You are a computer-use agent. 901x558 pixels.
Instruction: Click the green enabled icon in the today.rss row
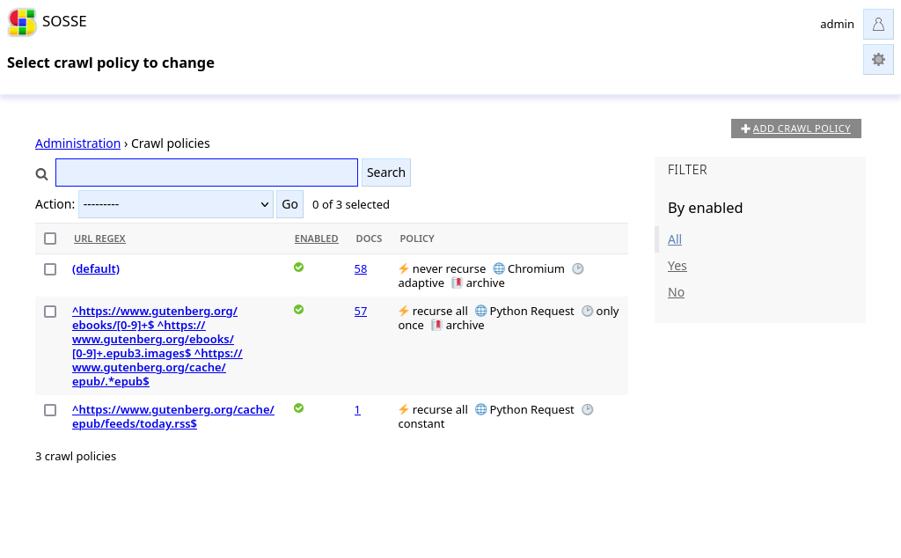298,408
